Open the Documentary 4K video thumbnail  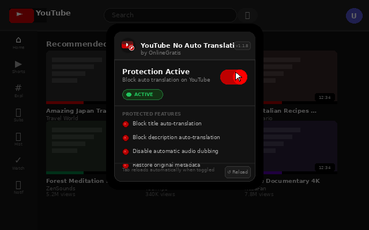coord(300,146)
